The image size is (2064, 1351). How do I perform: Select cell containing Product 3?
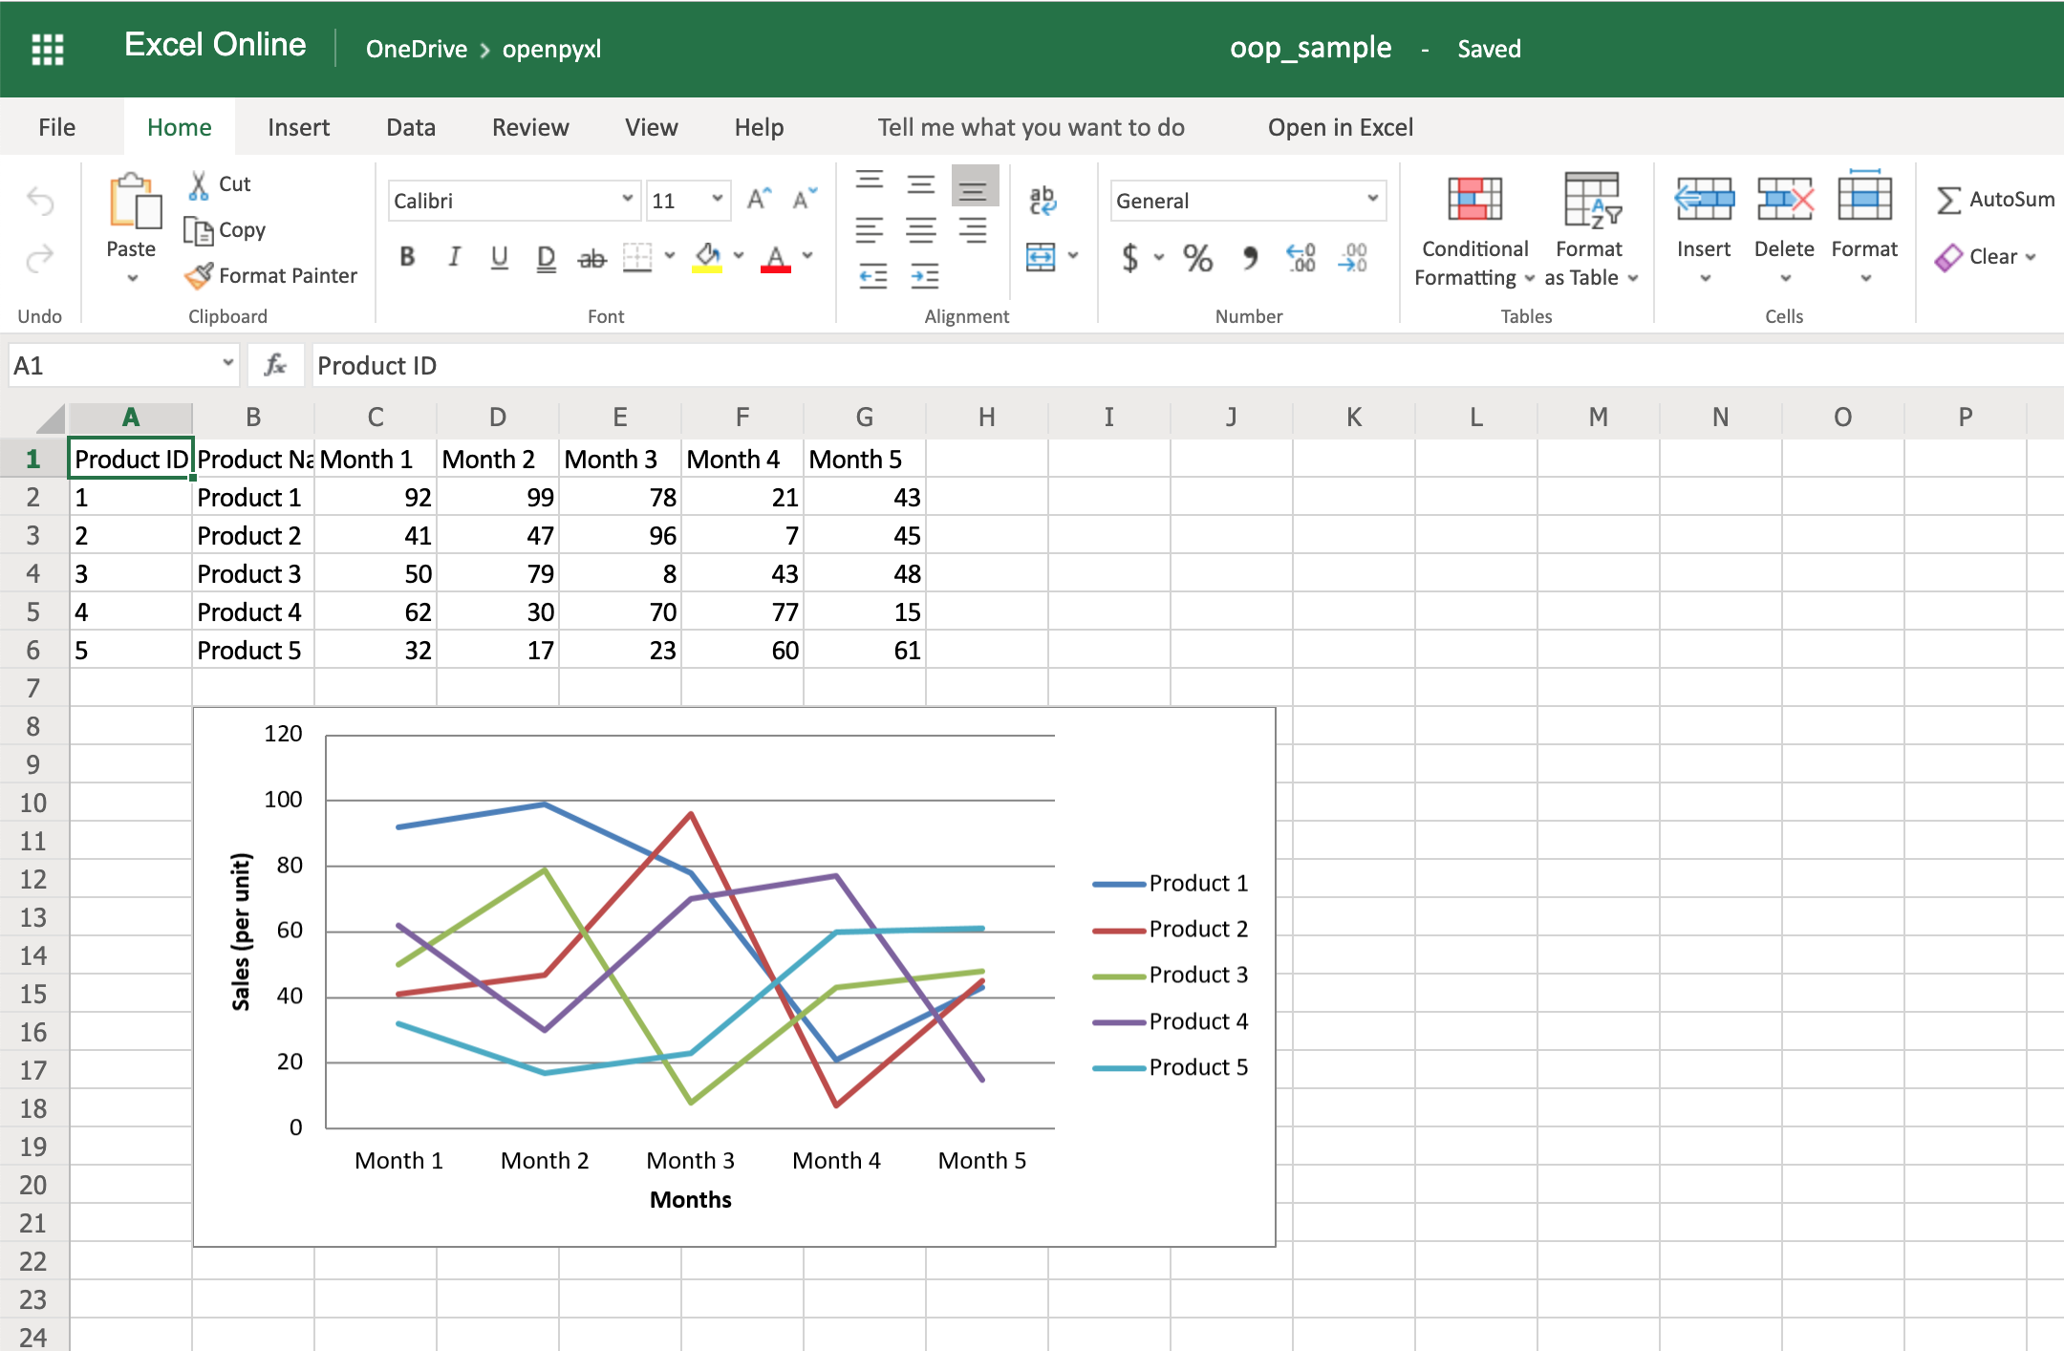[249, 573]
